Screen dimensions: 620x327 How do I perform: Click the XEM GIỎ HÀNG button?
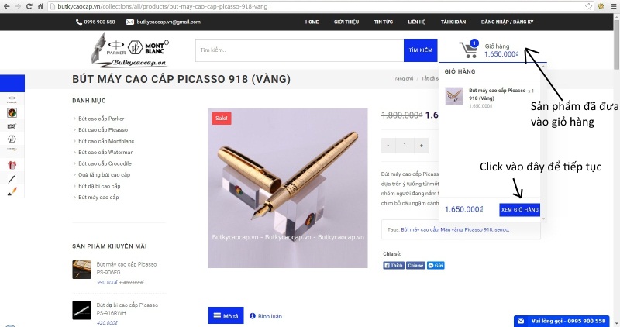519,209
